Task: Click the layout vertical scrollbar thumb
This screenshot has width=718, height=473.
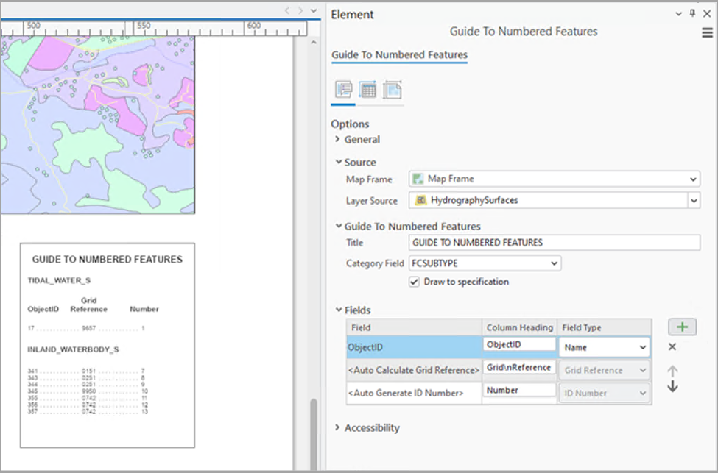Action: point(314,434)
